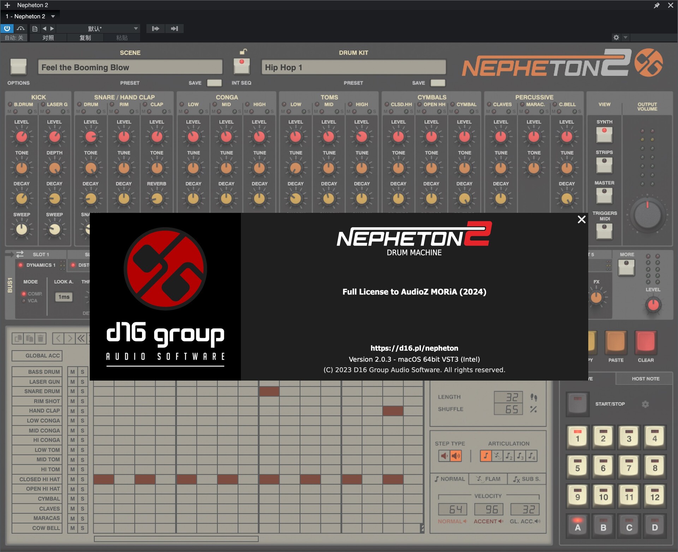Open the preset file page icon

[x=35, y=29]
